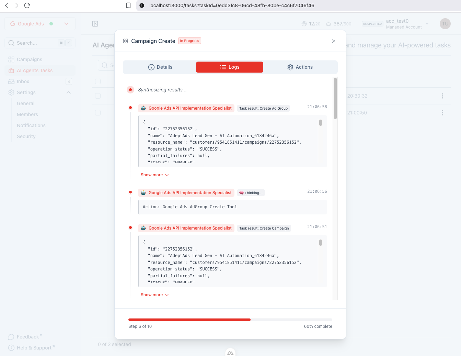Screen dimensions: 461x356
Task: Toggle the sidebar collapse icon
Action: click(x=95, y=24)
